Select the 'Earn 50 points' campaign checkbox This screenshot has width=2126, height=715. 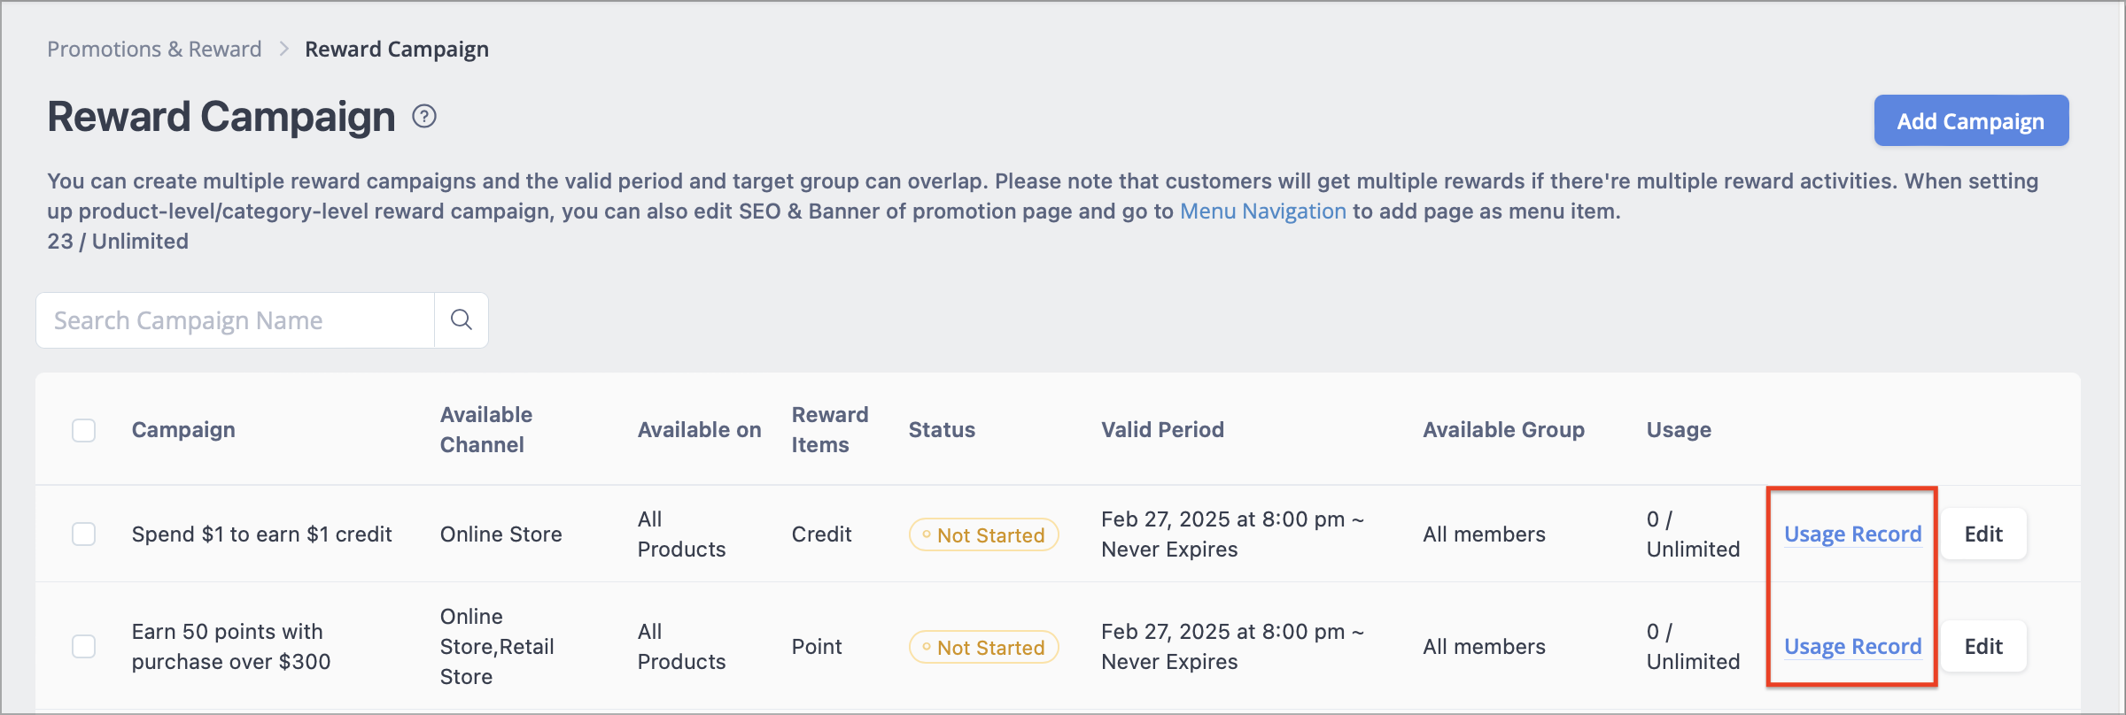[84, 647]
